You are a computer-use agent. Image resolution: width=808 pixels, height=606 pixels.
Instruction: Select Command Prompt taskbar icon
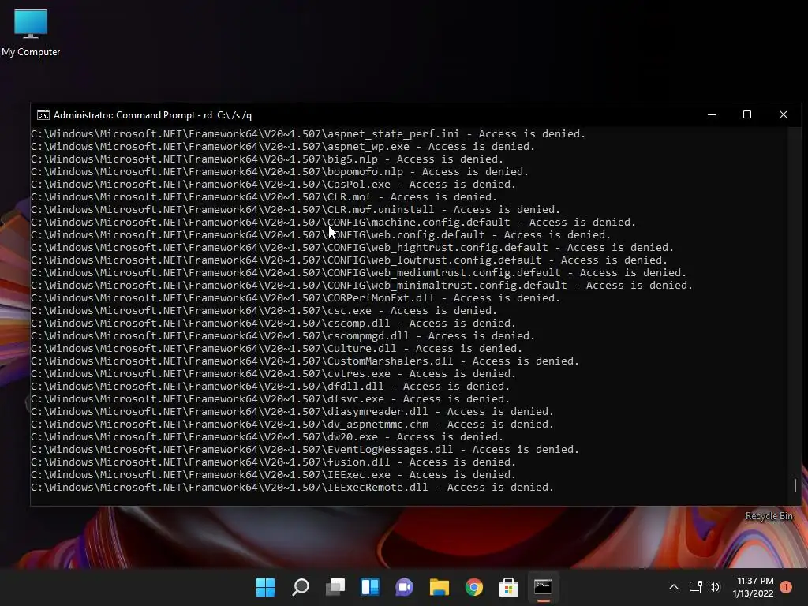(543, 587)
